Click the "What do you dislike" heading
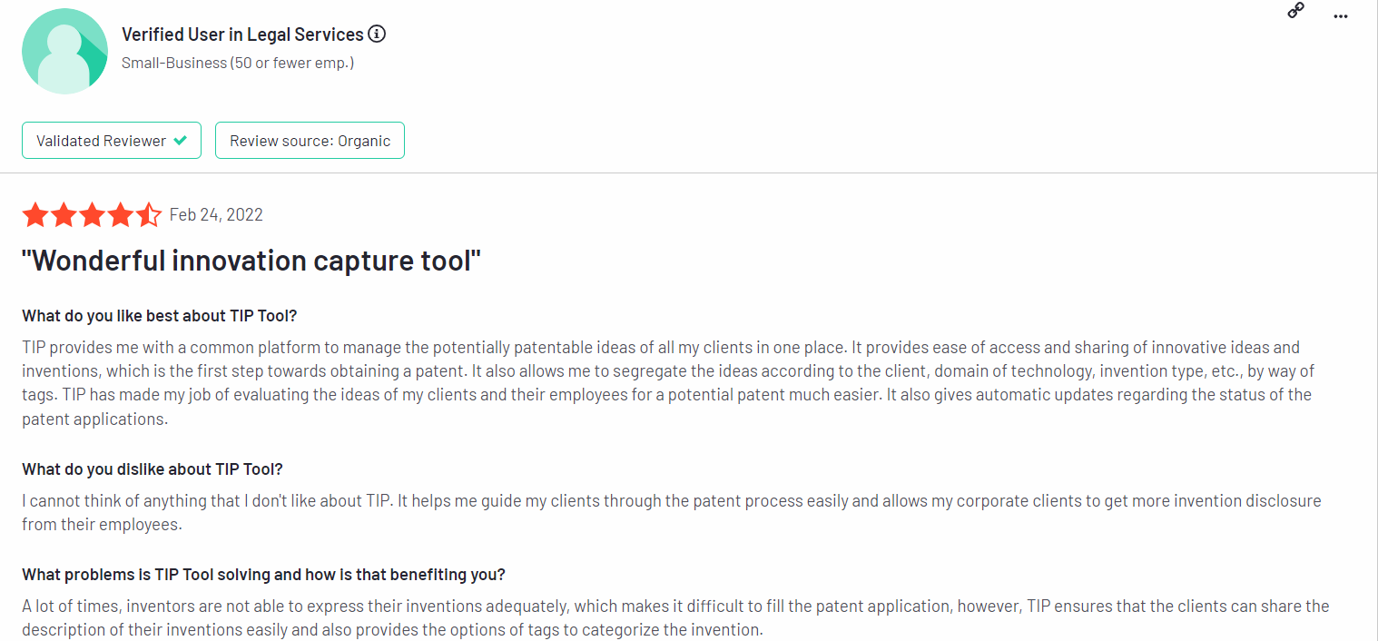Viewport: 1378px width, 641px height. tap(153, 469)
